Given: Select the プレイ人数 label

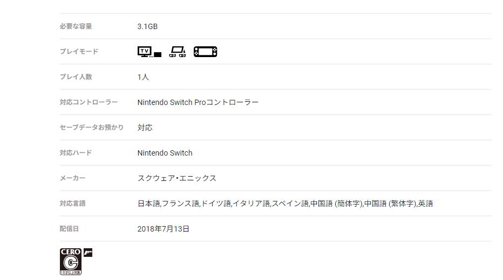Looking at the screenshot, I should (76, 77).
